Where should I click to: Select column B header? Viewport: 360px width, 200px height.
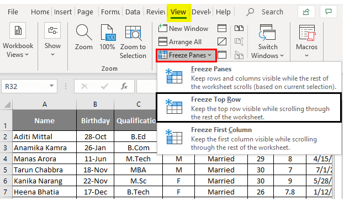pyautogui.click(x=95, y=104)
